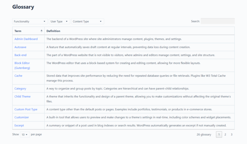Click the Child Theme definition text
Screen dimensions: 247x144
coord(139,99)
